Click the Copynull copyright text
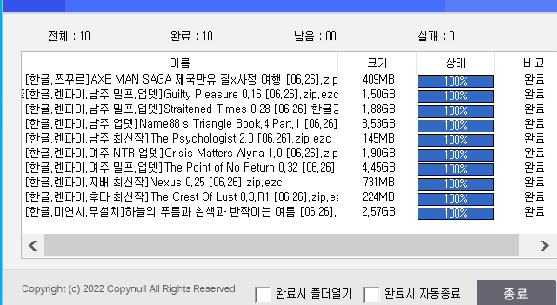This screenshot has width=557, height=305. pyautogui.click(x=128, y=289)
